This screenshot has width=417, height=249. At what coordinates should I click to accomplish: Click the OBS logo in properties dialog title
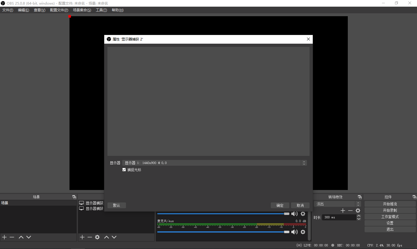109,39
